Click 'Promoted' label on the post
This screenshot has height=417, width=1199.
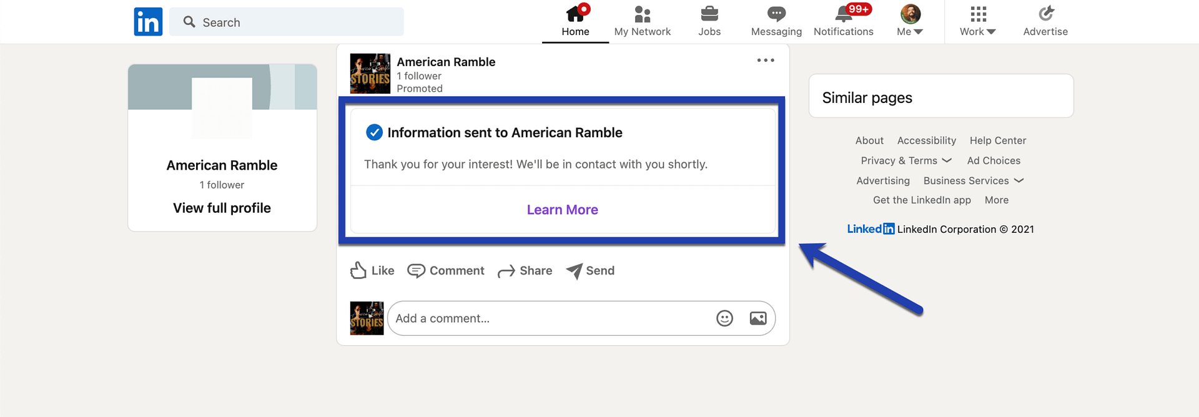point(420,89)
